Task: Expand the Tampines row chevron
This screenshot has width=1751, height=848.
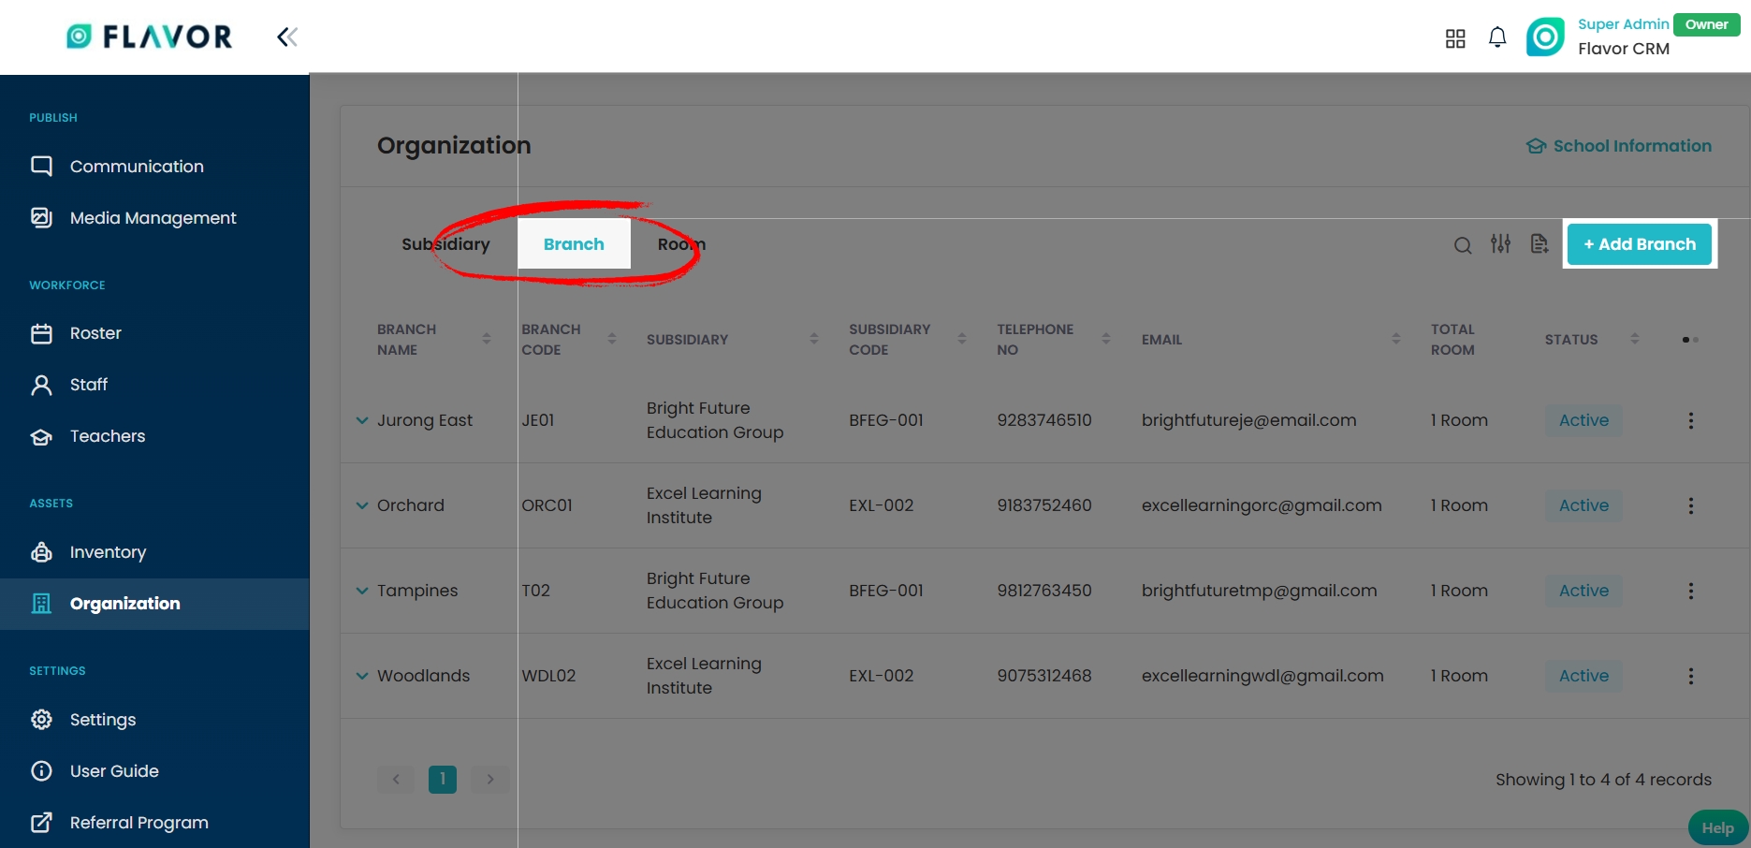Action: point(362,592)
